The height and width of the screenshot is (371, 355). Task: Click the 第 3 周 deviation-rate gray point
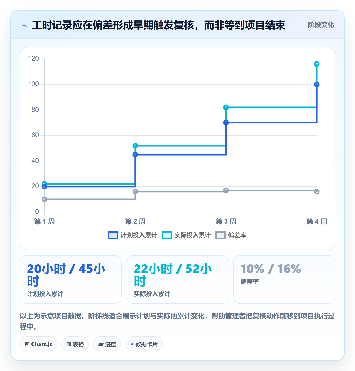pyautogui.click(x=226, y=190)
